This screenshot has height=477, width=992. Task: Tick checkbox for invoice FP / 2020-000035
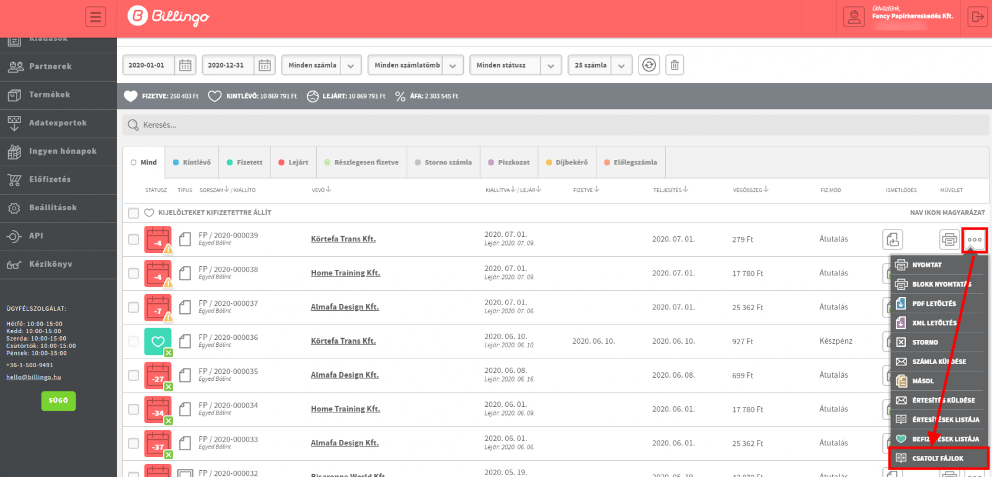133,375
